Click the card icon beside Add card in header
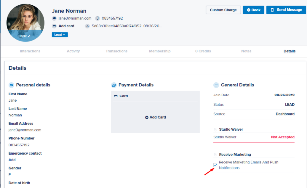 tap(54, 26)
